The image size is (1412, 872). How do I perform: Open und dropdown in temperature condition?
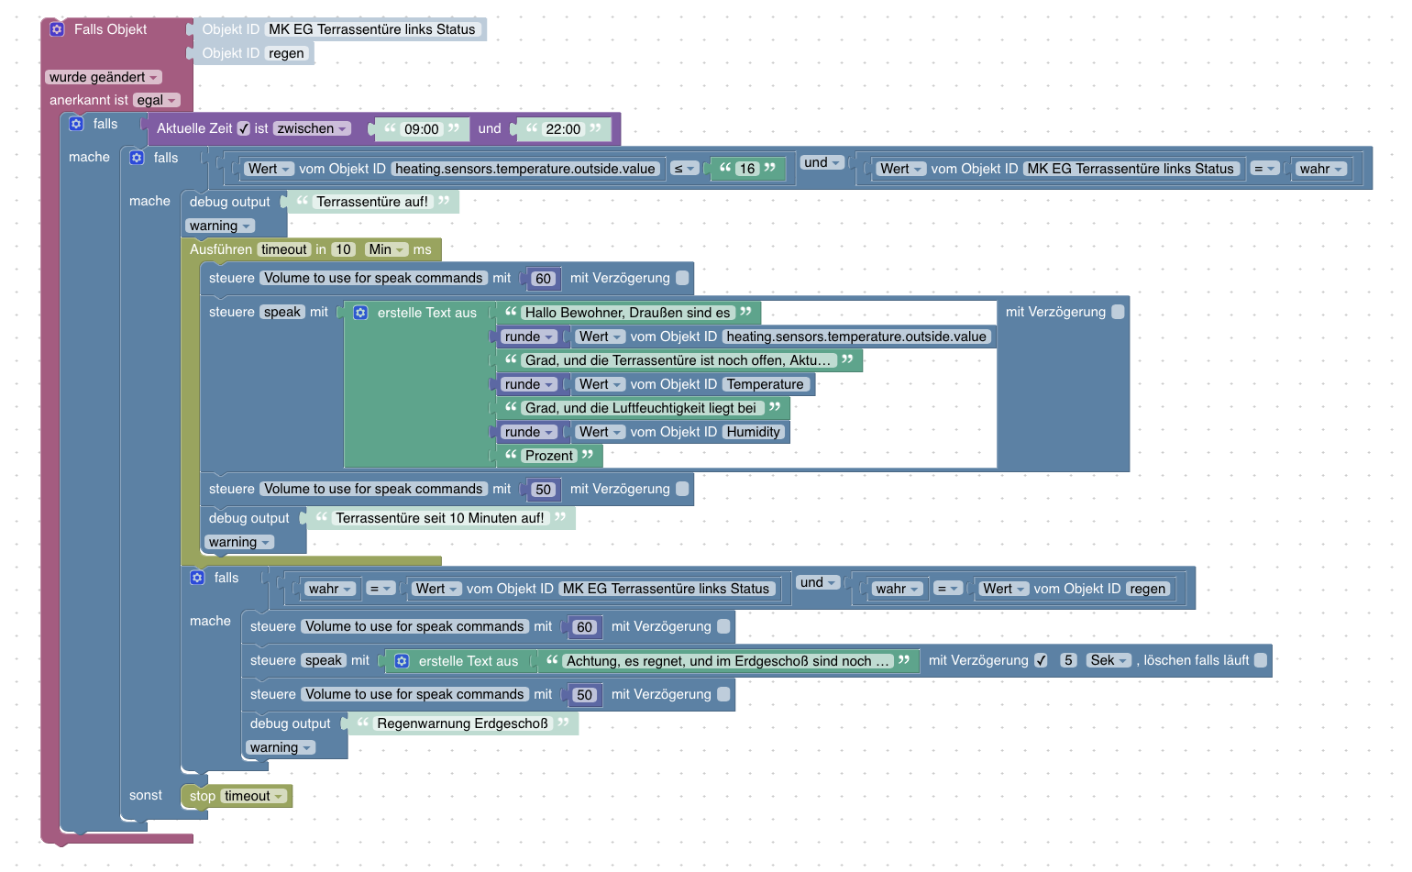822,162
